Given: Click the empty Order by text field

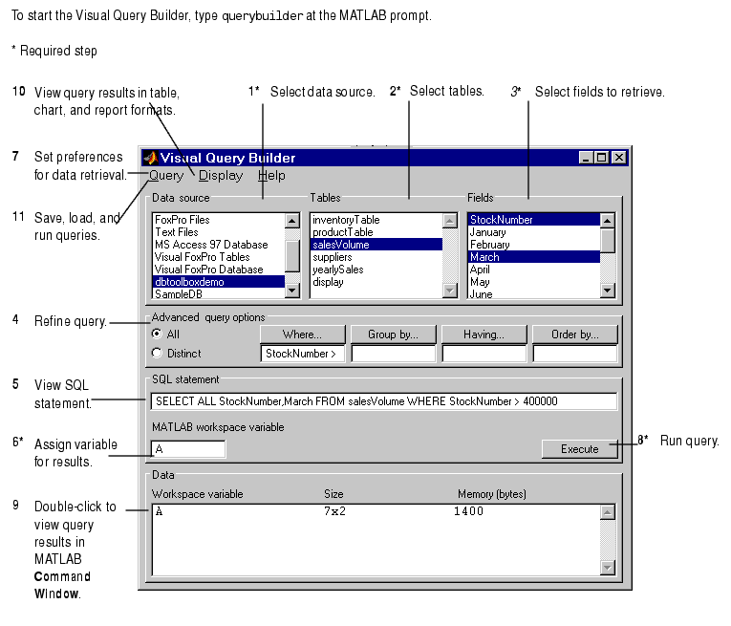Looking at the screenshot, I should click(575, 354).
